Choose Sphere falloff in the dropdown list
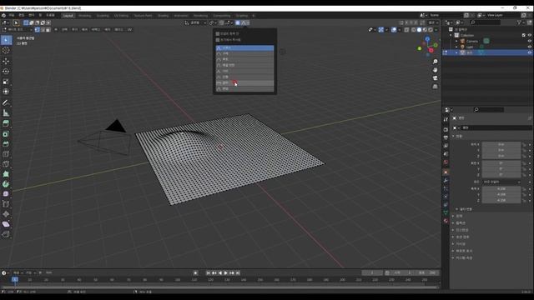Screen dimensions: 534x300 coord(244,53)
